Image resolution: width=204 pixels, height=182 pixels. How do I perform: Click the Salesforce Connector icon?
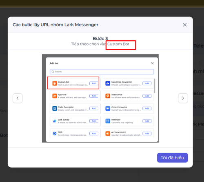pos(108,83)
